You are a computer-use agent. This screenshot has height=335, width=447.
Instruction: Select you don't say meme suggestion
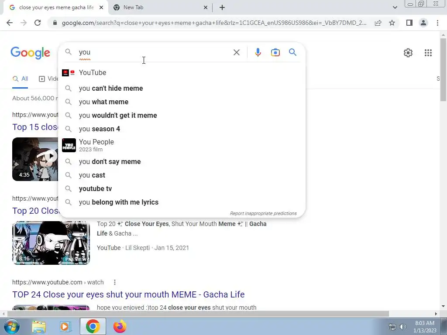pos(182,161)
